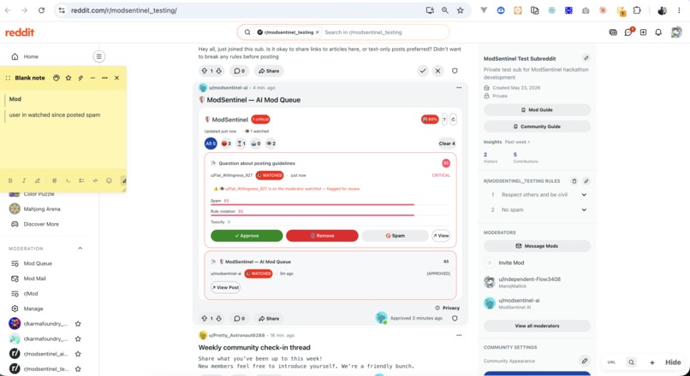Collapse the left sidebar with the menu circle
The width and height of the screenshot is (690, 376).
click(x=99, y=56)
